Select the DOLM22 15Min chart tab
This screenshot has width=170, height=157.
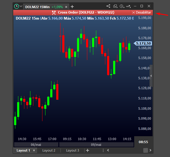37,7
